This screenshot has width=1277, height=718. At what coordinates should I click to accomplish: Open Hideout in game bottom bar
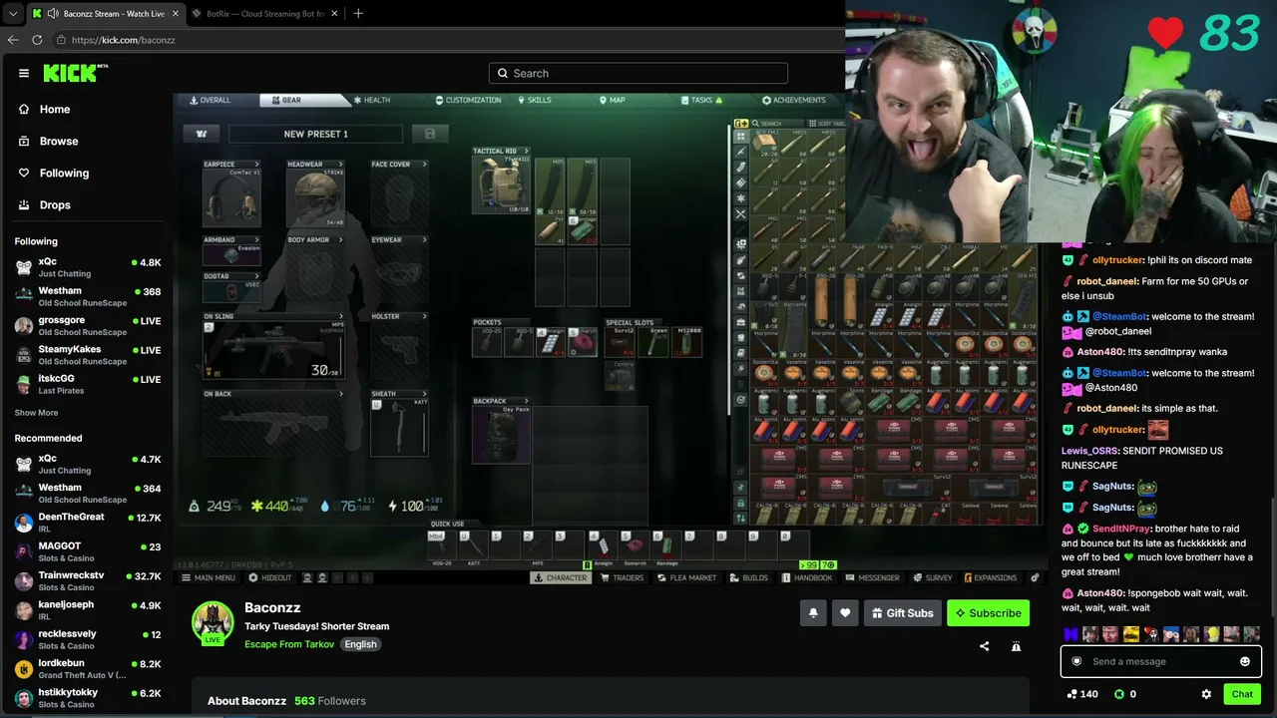(x=270, y=577)
